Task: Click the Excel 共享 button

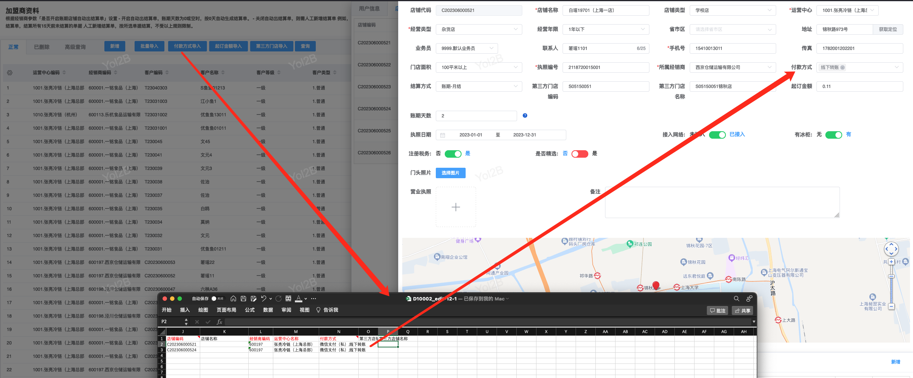Action: [743, 311]
